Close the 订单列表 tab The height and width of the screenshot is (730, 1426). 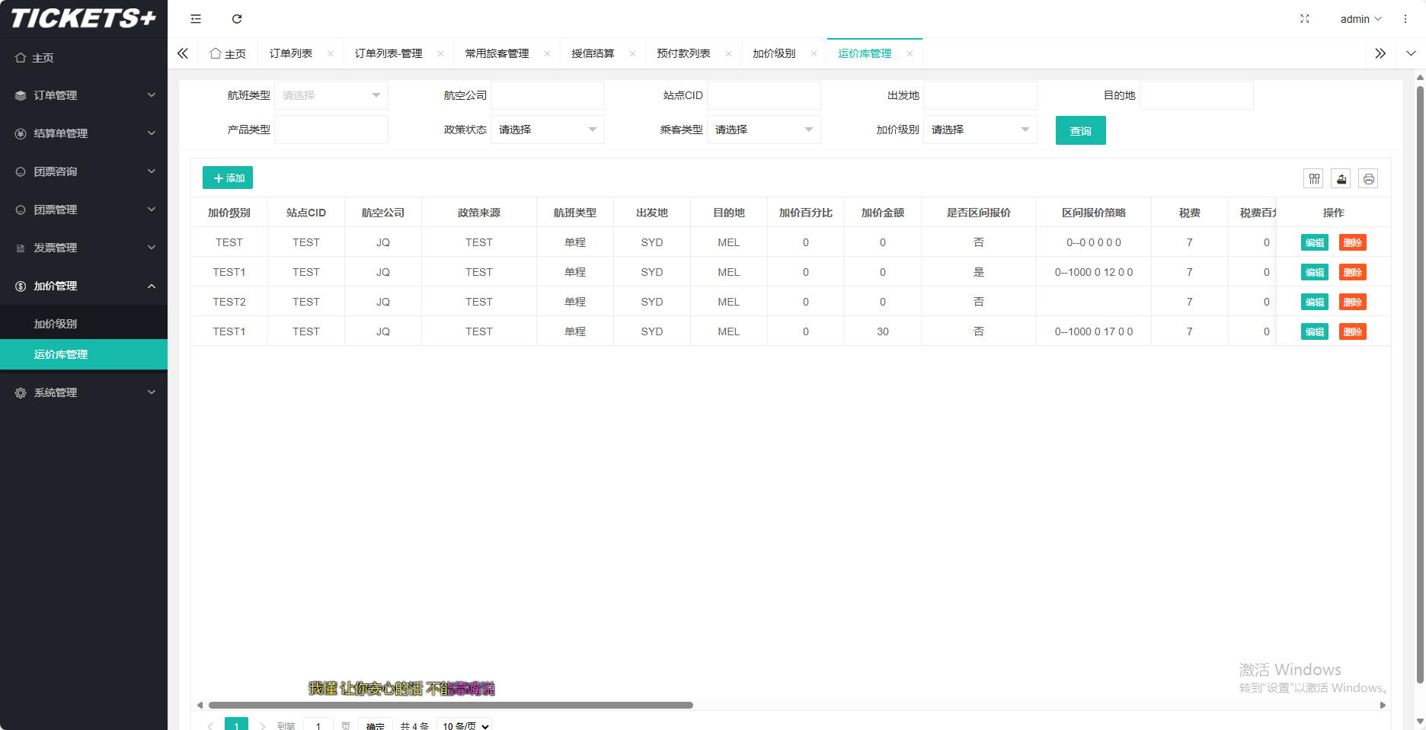coord(331,53)
